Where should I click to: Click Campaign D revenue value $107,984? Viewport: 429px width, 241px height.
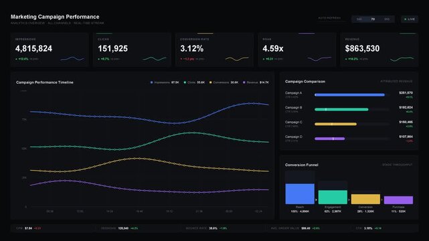[406, 137]
